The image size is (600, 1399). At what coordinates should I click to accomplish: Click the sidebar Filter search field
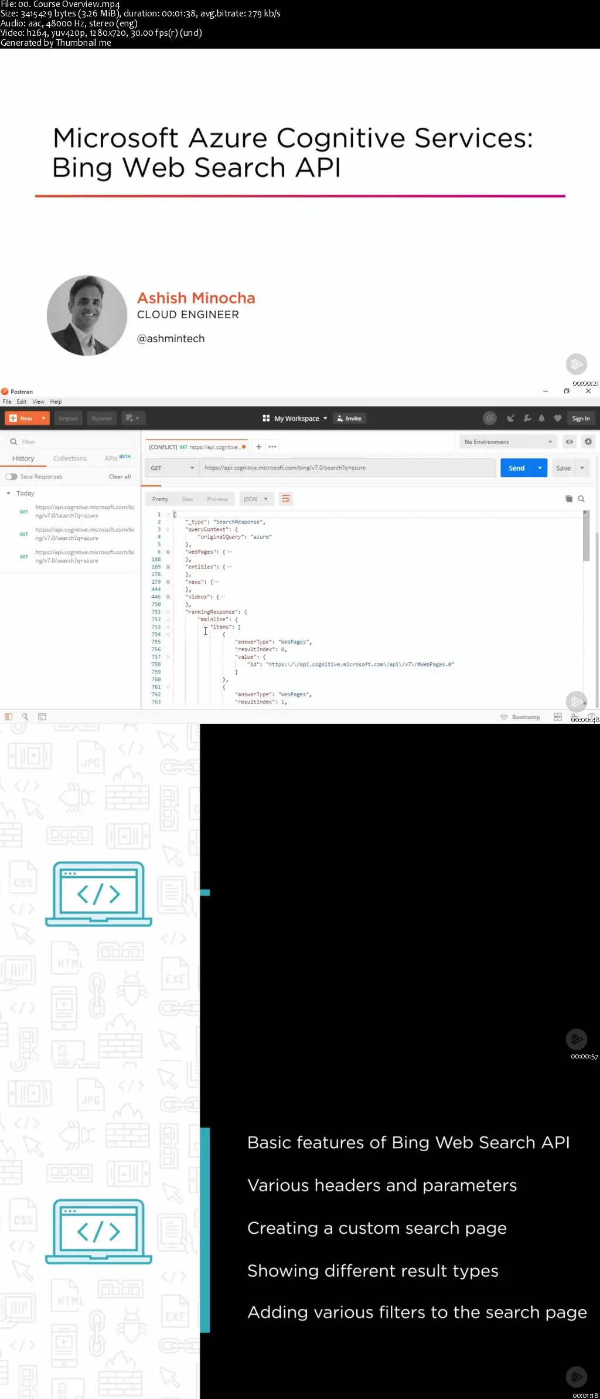(x=70, y=441)
